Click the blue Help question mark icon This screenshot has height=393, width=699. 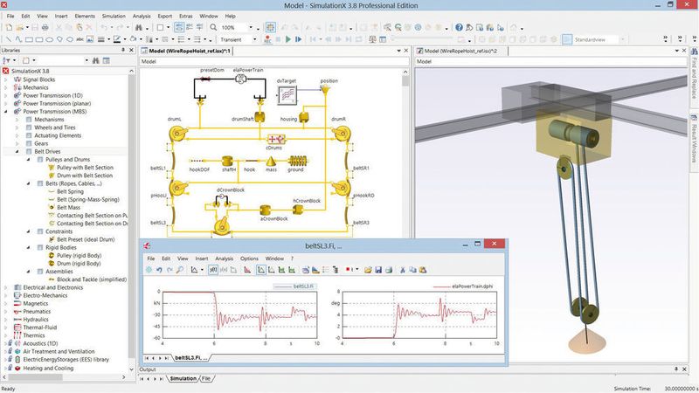(x=459, y=28)
